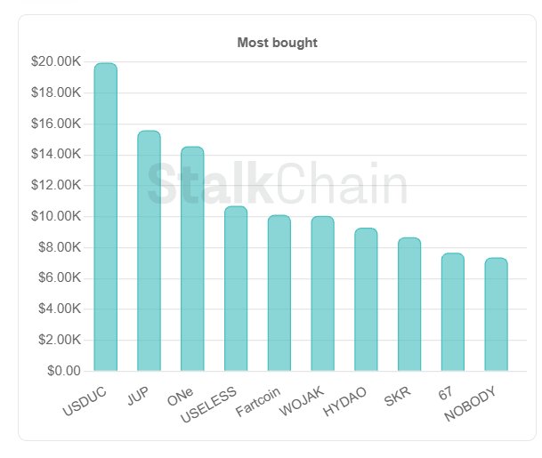The width and height of the screenshot is (542, 458).
Task: Click the WOJAK bar
Action: tap(322, 294)
